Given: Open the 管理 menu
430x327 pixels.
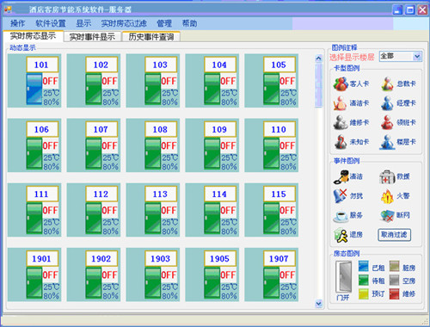Looking at the screenshot, I should 164,23.
